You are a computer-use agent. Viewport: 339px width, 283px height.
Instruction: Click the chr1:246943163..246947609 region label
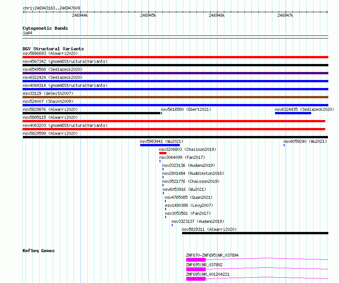point(51,8)
